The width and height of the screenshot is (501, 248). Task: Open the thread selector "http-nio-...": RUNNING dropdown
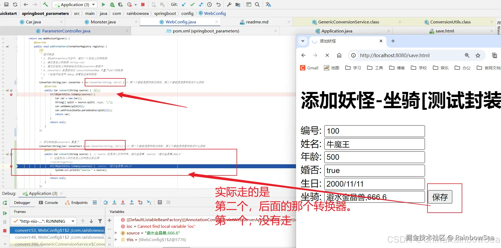tap(44, 221)
